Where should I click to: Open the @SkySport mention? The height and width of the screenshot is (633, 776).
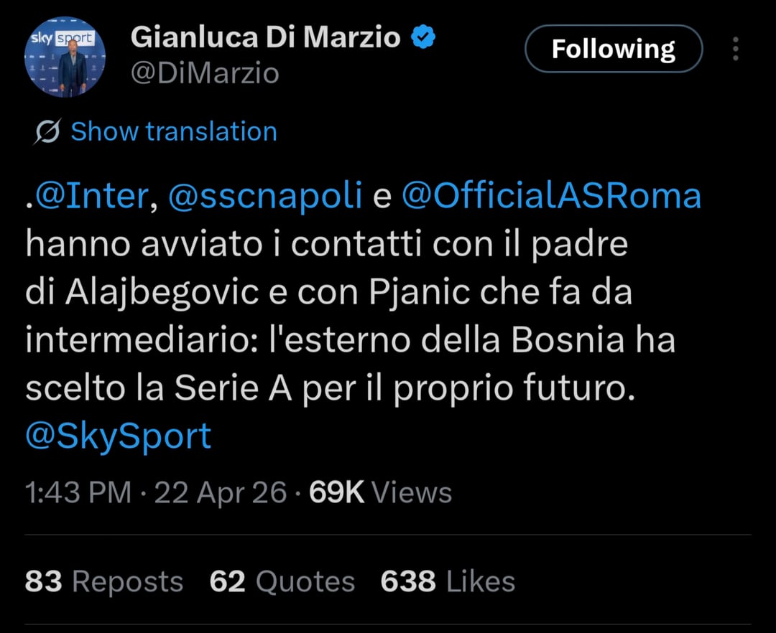pyautogui.click(x=119, y=436)
